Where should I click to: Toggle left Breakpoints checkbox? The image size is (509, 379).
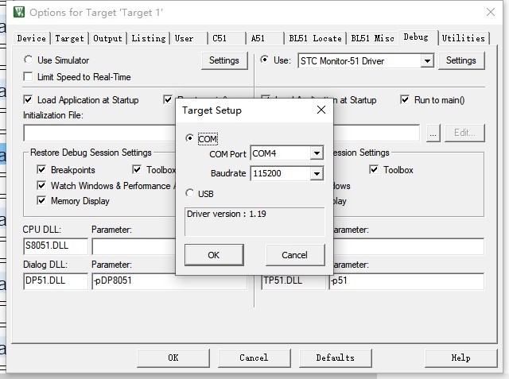click(x=41, y=169)
